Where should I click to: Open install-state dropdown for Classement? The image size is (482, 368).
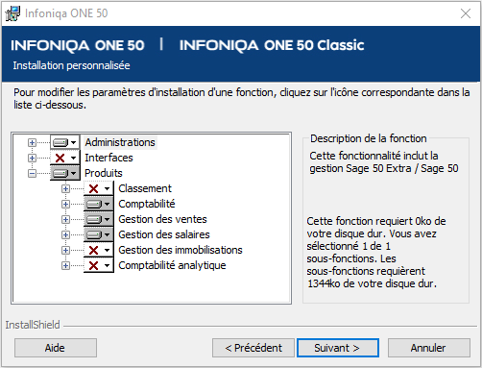(99, 188)
